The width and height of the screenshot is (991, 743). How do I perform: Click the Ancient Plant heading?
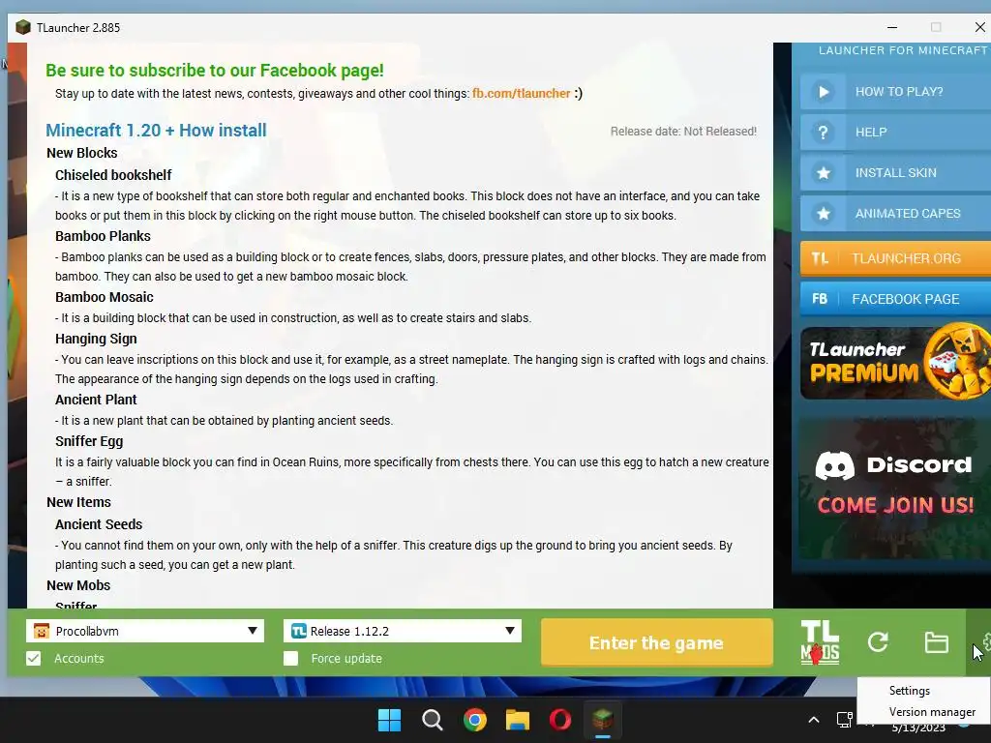[96, 400]
